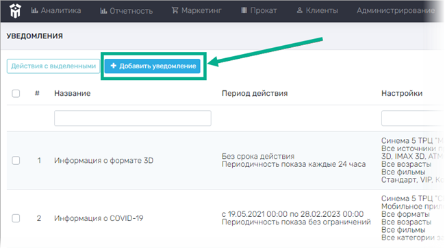The width and height of the screenshot is (445, 249).
Task: Click Периодичность показа каждые 24 часа
Action: (294, 164)
